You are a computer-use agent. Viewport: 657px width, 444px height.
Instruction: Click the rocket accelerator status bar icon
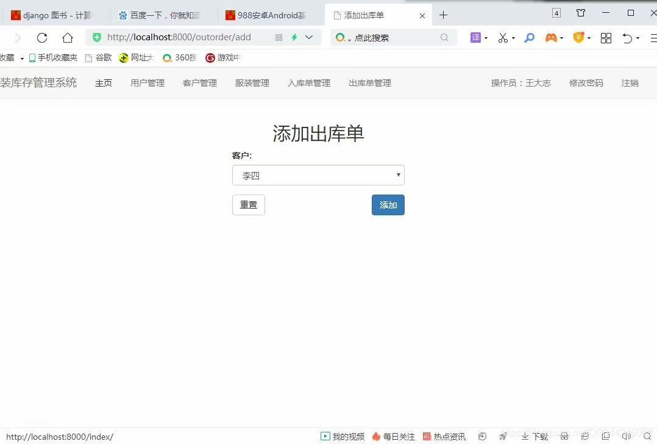pos(503,437)
